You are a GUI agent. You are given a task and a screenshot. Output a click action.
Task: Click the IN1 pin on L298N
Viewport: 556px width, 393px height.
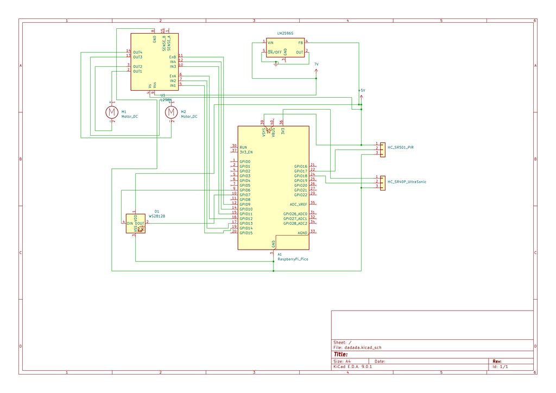click(173, 86)
